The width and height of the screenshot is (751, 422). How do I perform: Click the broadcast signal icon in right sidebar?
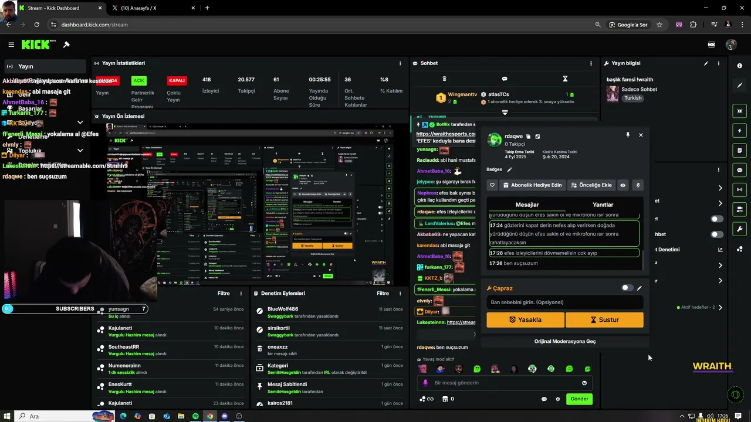740,189
